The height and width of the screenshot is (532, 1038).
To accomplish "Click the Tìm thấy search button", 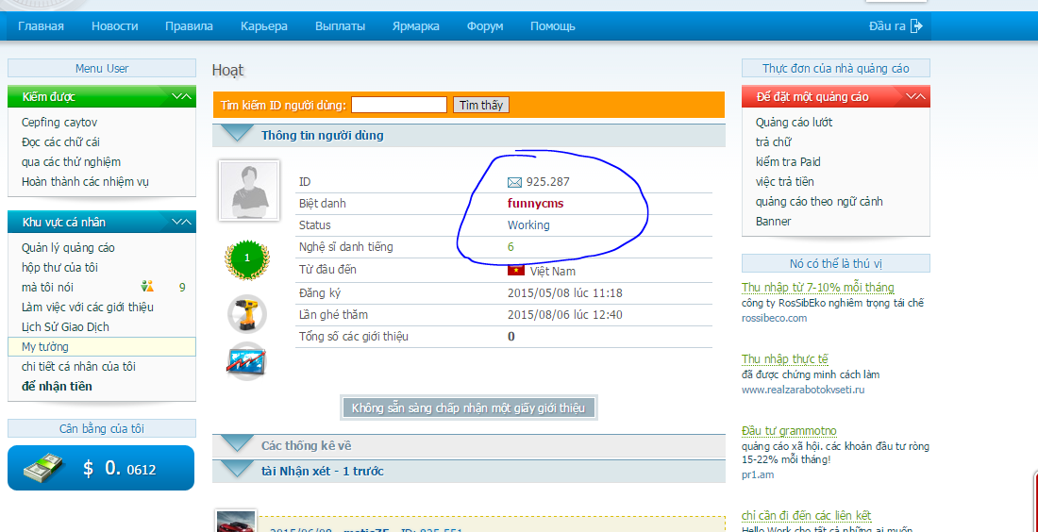I will [481, 105].
